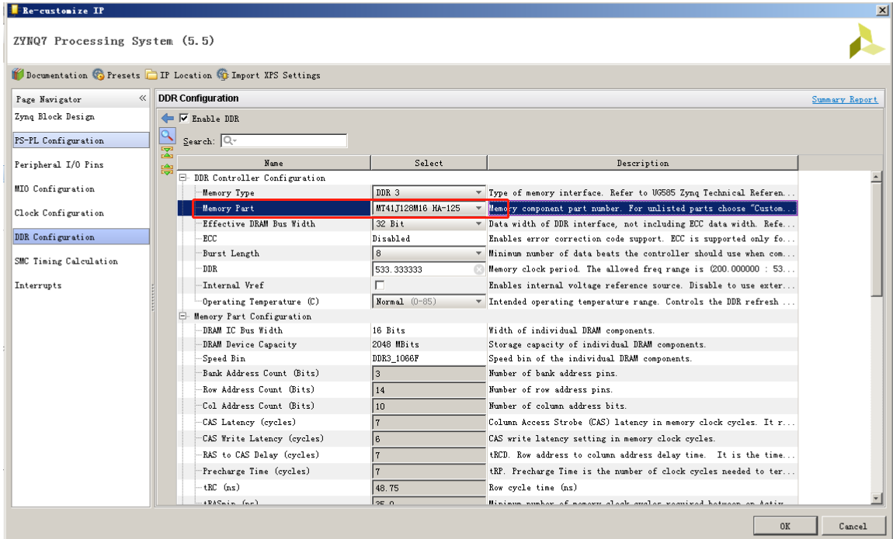Click the Row Address Count value field

coord(429,390)
